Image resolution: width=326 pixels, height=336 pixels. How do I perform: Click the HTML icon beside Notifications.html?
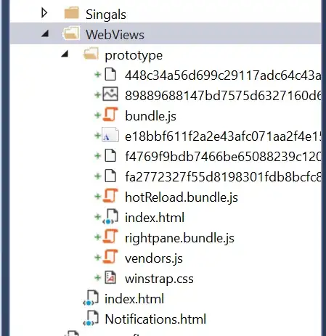91,318
